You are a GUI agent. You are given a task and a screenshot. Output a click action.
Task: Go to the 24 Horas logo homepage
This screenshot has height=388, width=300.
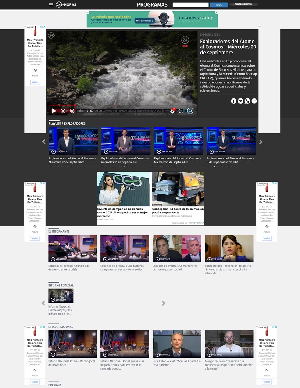pos(66,4)
